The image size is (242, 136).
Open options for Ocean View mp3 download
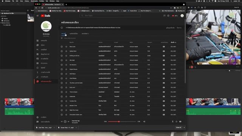coord(76,128)
